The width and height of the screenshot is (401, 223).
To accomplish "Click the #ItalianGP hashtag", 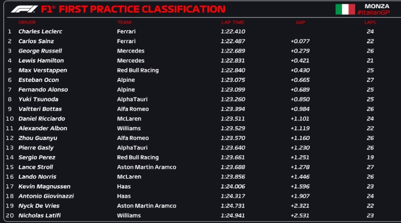I will pos(373,13).
